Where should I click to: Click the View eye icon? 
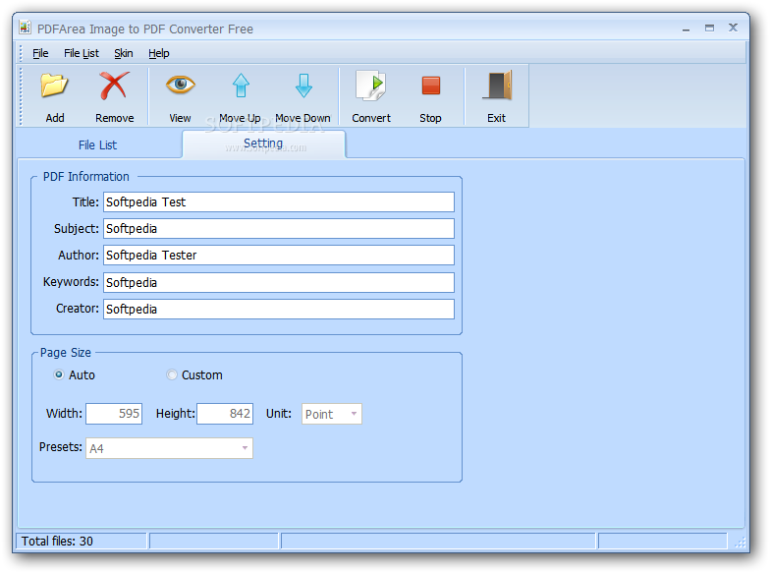181,85
